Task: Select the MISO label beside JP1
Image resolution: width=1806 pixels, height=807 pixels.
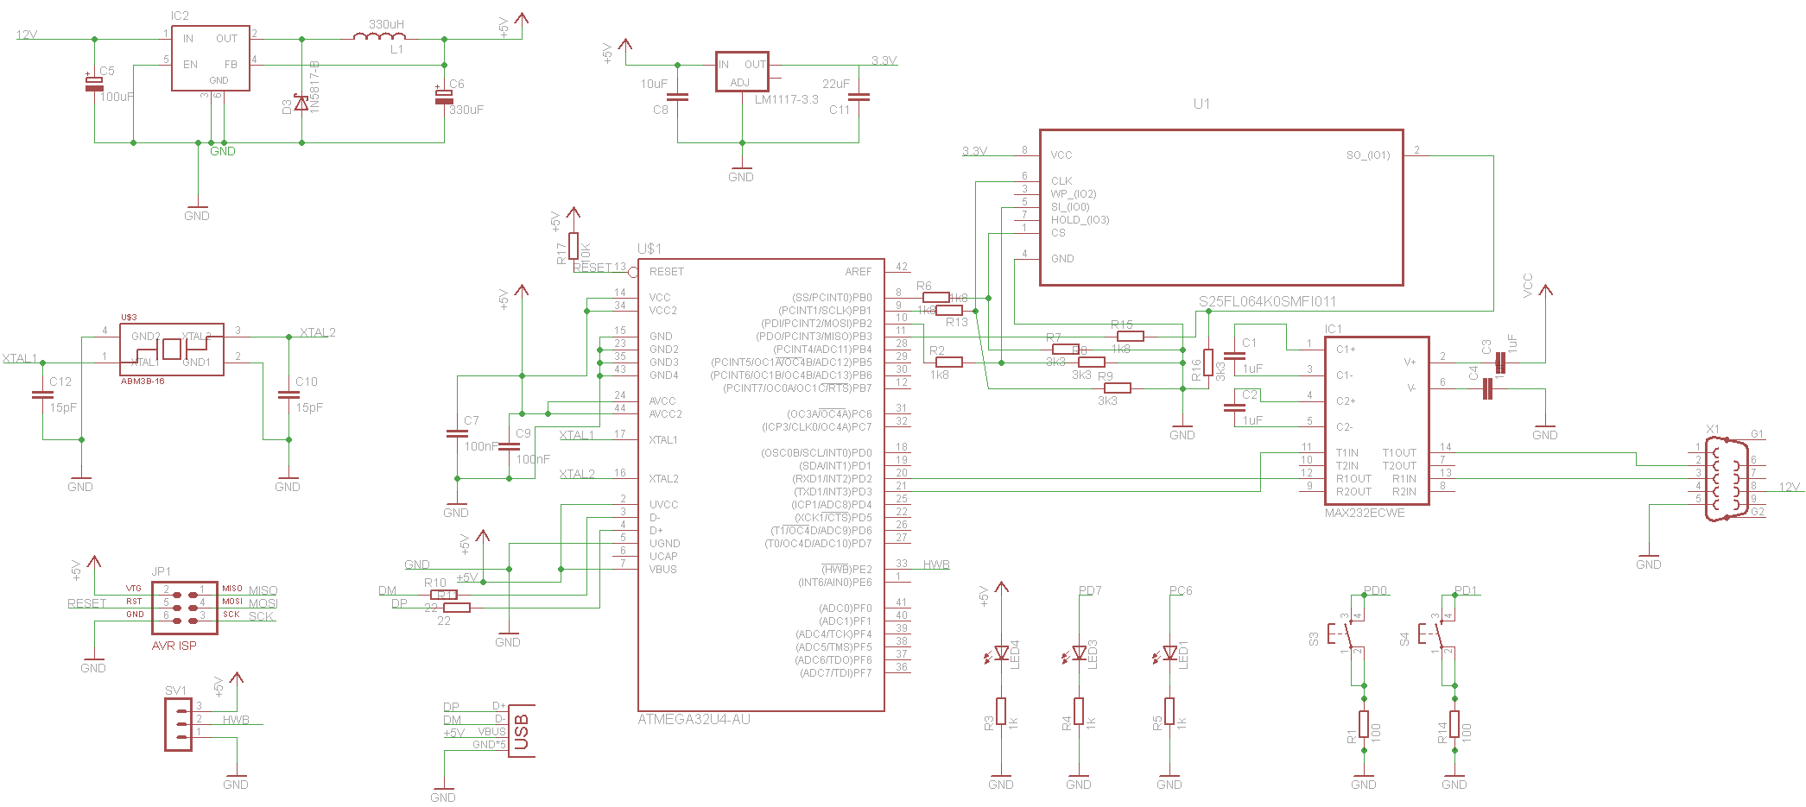Action: tap(263, 590)
